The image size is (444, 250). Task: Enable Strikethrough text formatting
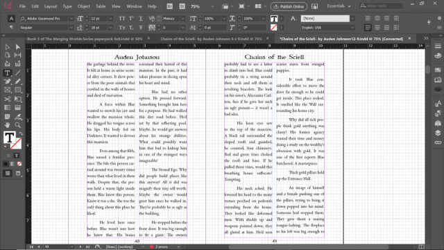pyautogui.click(x=141, y=28)
